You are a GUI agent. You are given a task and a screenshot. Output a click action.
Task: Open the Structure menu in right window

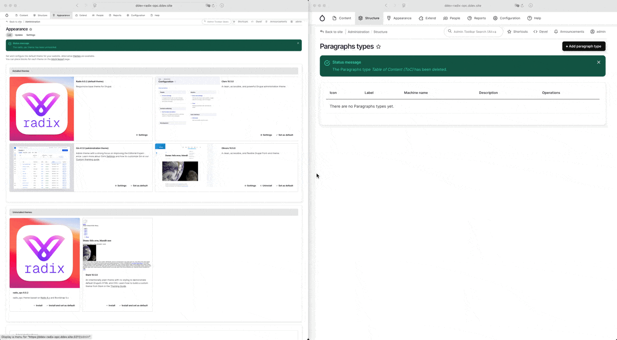[369, 18]
